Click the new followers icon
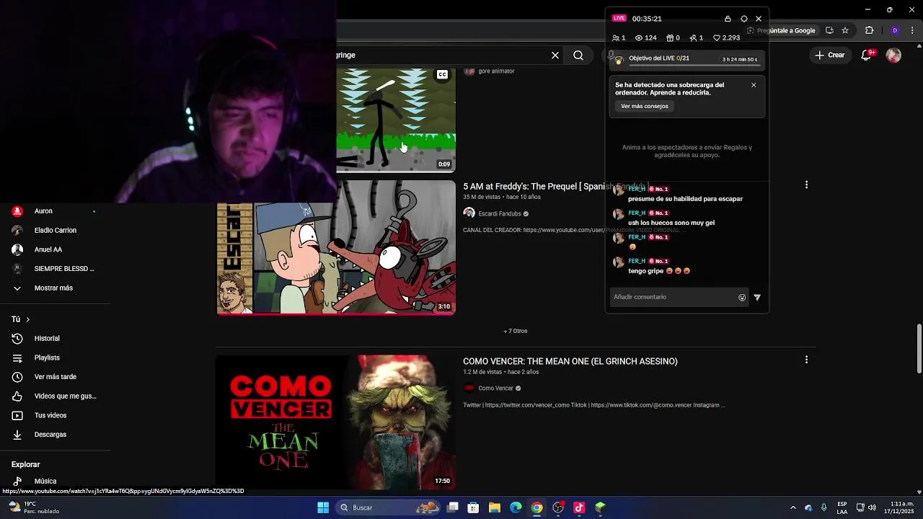The image size is (923, 519). click(693, 37)
